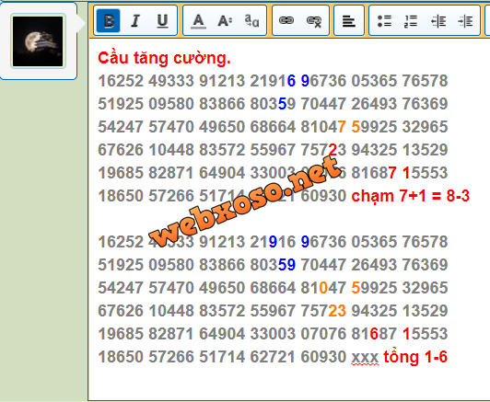This screenshot has width=490, height=402.
Task: Toggle Underline formatting
Action: coord(162,21)
